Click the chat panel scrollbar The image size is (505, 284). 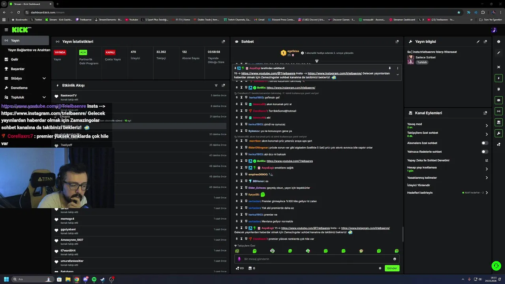click(x=402, y=234)
